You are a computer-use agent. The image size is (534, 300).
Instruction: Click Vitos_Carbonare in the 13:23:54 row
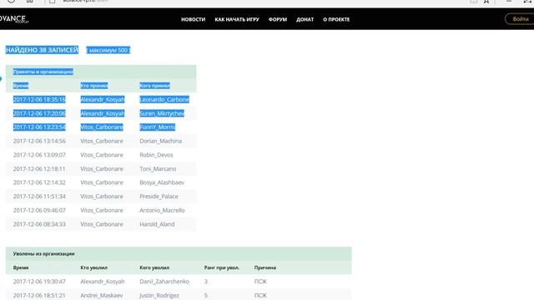pyautogui.click(x=102, y=127)
